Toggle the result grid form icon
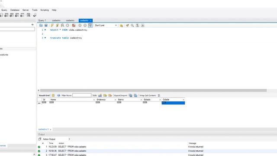 point(53,95)
